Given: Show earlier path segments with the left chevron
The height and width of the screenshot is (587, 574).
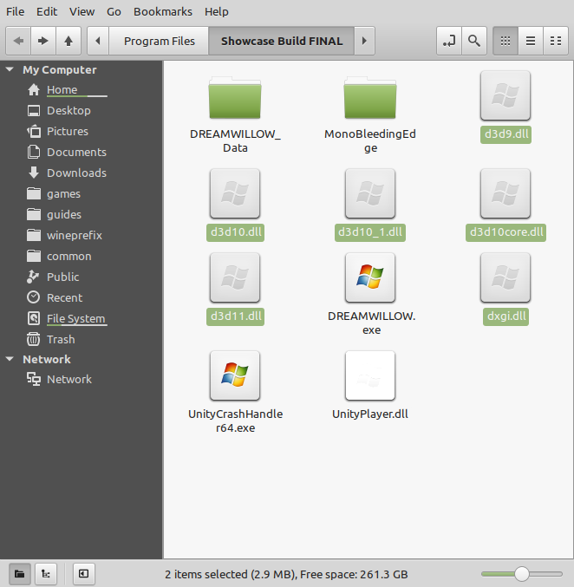Looking at the screenshot, I should click(x=98, y=41).
